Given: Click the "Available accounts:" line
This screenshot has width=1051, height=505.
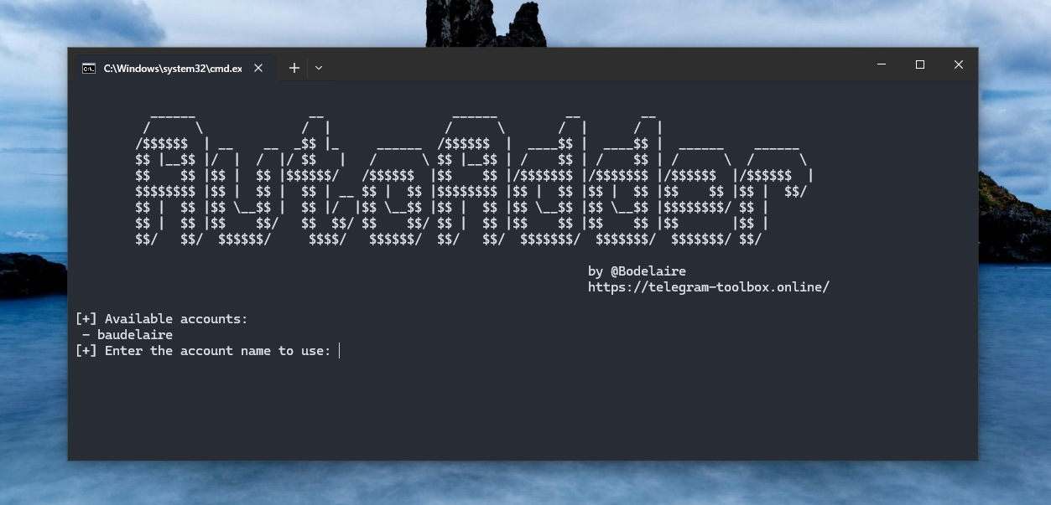Looking at the screenshot, I should [175, 319].
